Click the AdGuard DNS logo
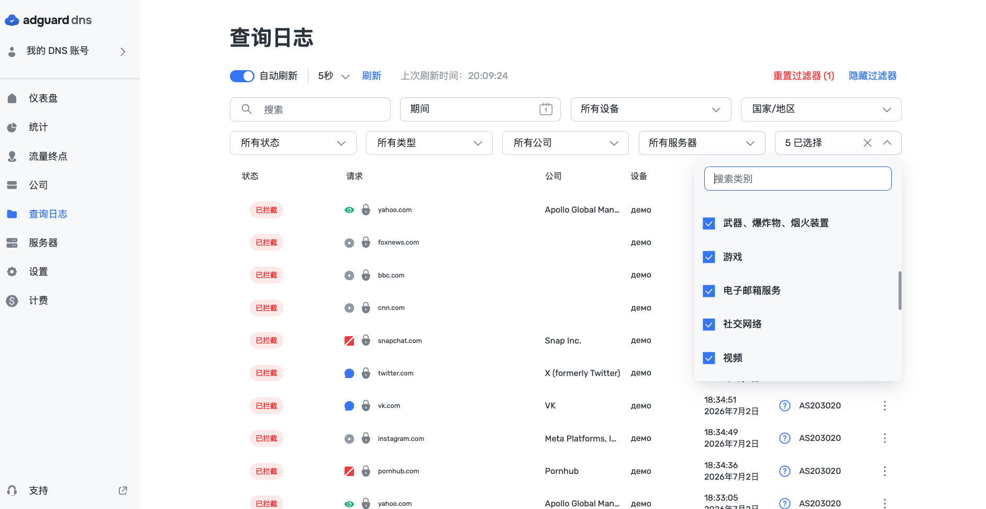 click(48, 20)
